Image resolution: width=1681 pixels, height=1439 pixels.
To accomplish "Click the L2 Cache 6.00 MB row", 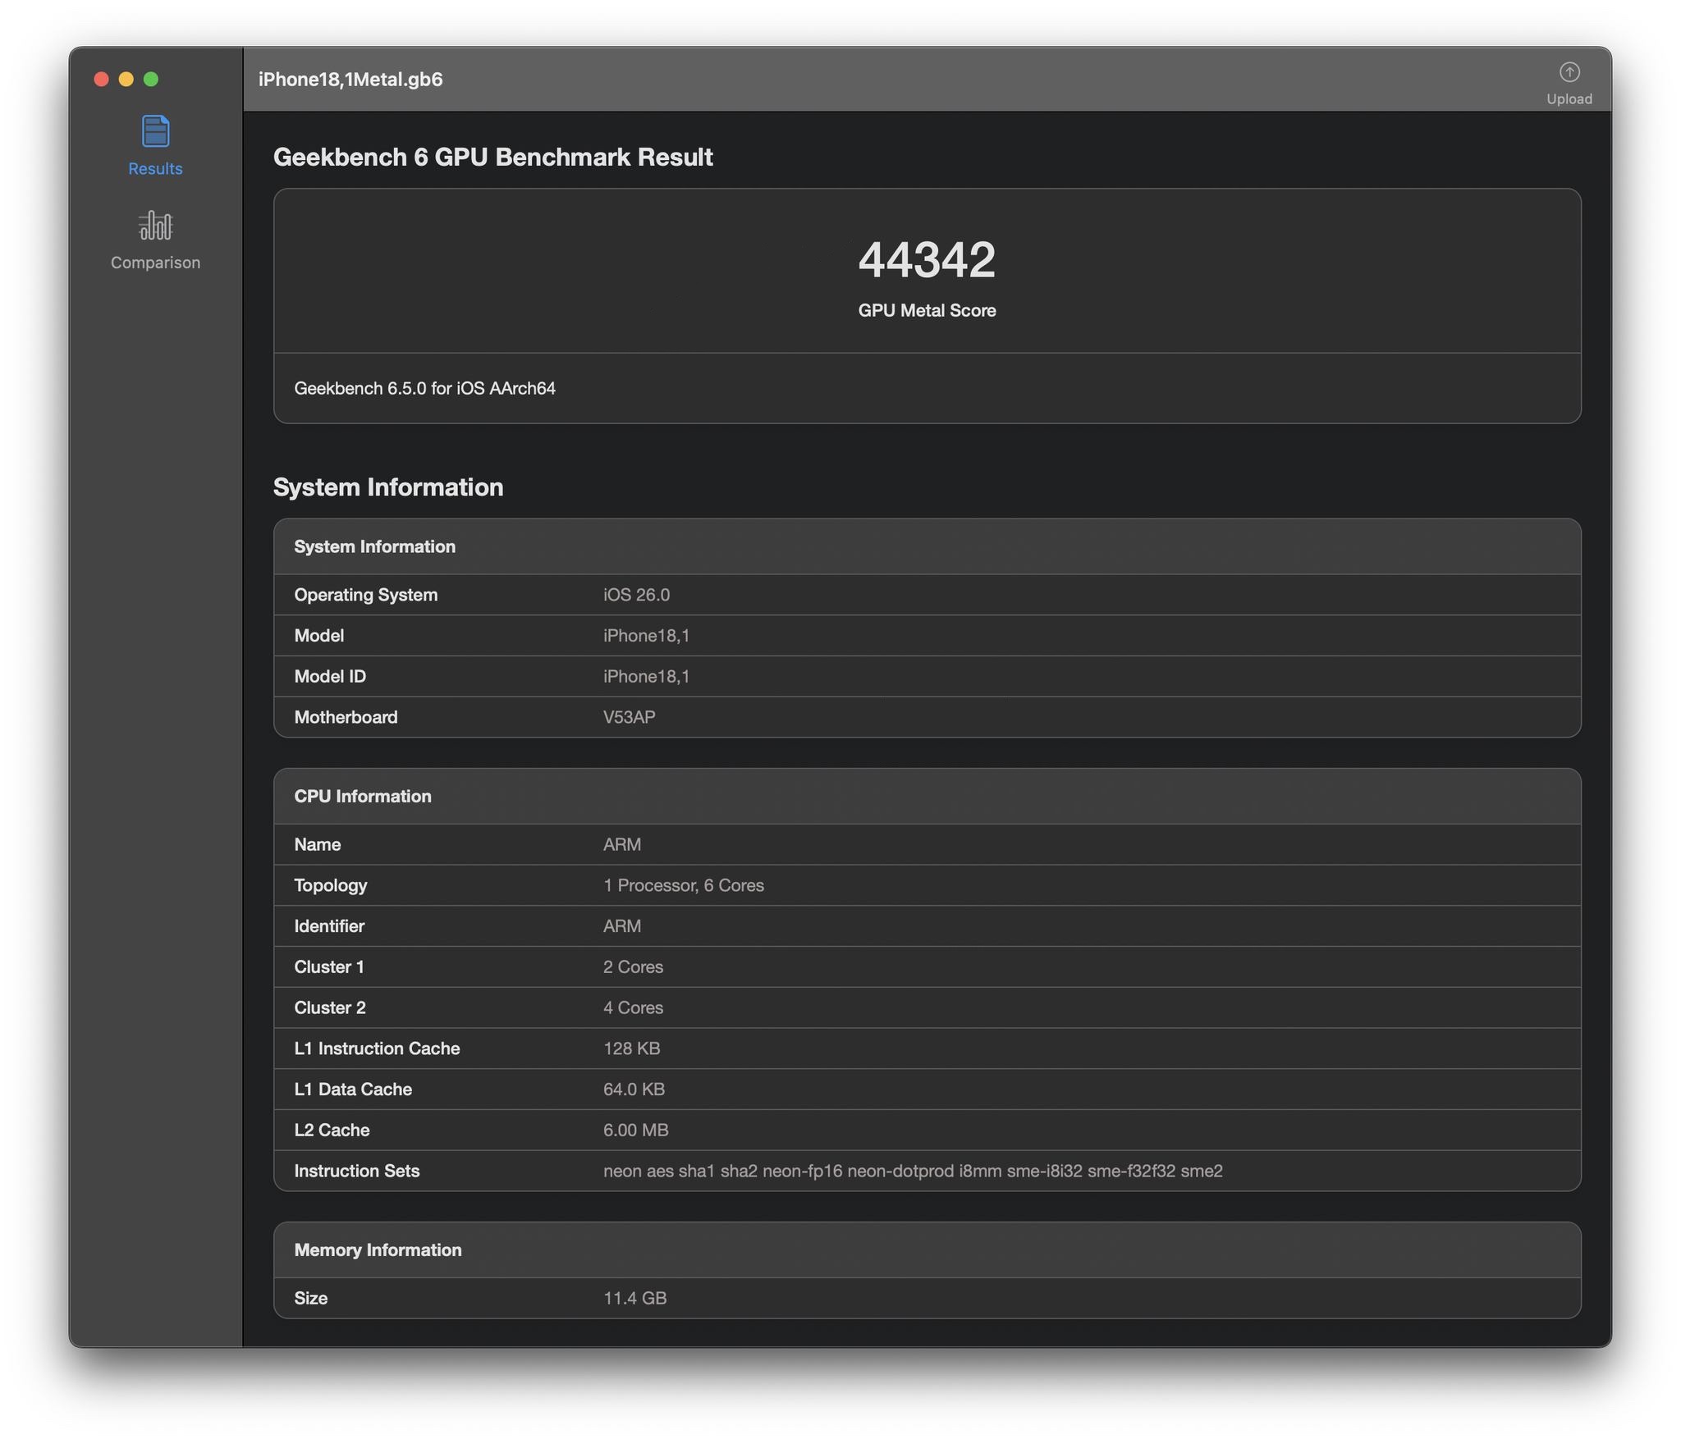I will 635,1131.
